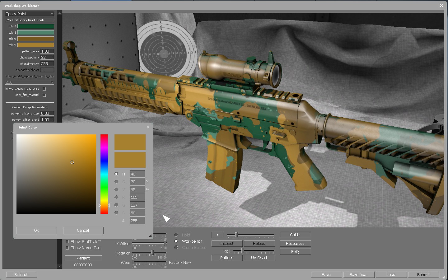
Task: Enable Show Name Tag checkbox
Action: click(67, 248)
